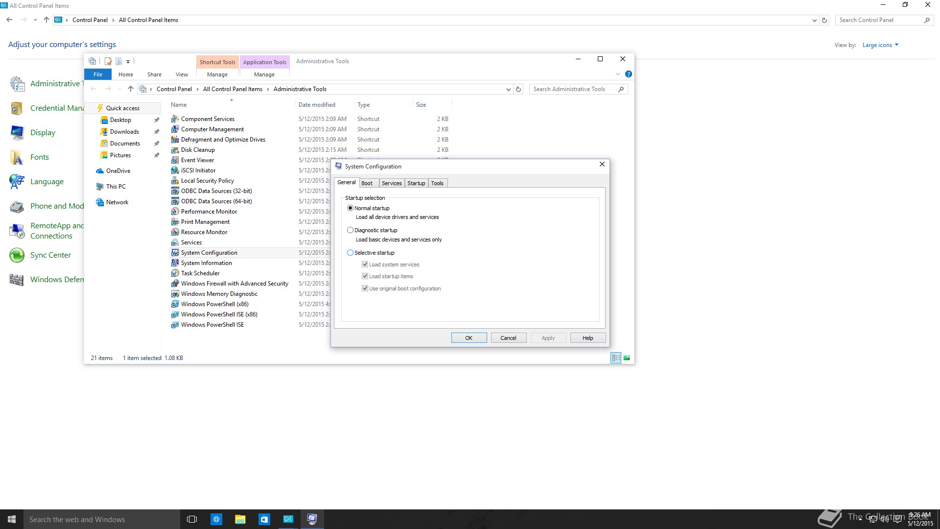Open the File ribbon menu
940x529 pixels.
point(98,74)
